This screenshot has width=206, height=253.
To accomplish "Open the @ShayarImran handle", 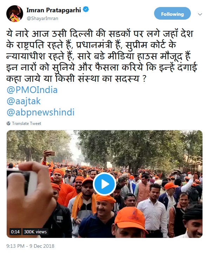I will tap(42, 18).
